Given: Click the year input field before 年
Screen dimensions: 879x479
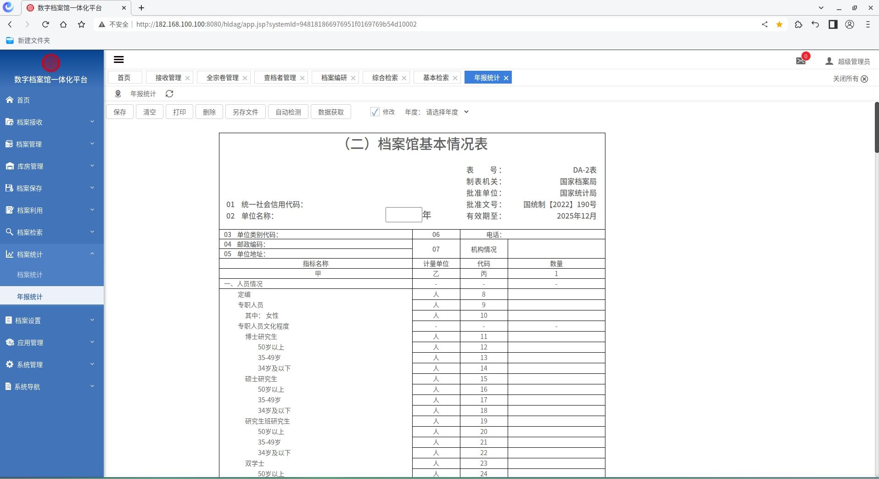Looking at the screenshot, I should (x=403, y=215).
